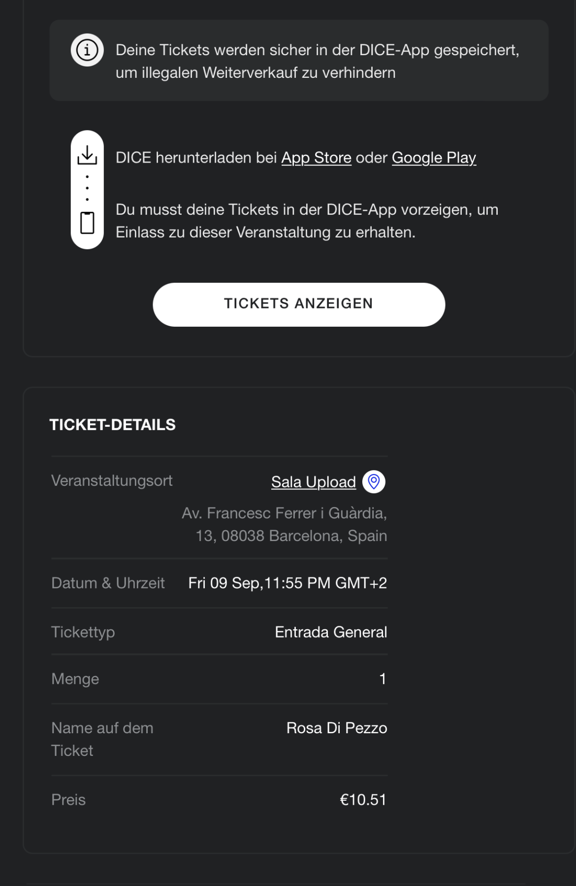Open the Sala Upload venue link

313,482
